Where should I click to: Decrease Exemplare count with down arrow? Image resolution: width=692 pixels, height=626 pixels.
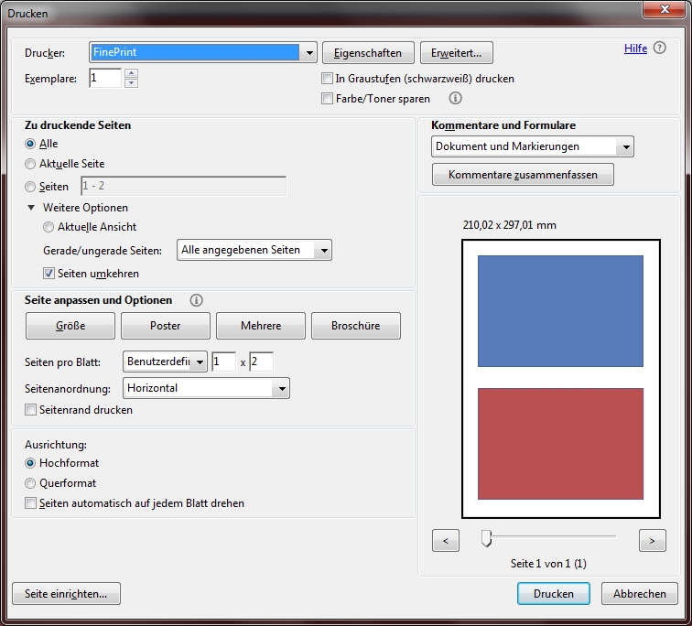click(x=131, y=83)
